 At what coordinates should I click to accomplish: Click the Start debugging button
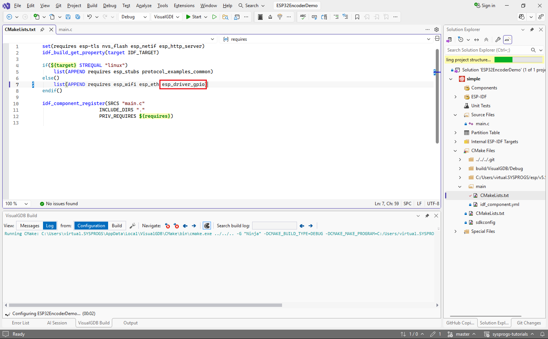pyautogui.click(x=194, y=17)
